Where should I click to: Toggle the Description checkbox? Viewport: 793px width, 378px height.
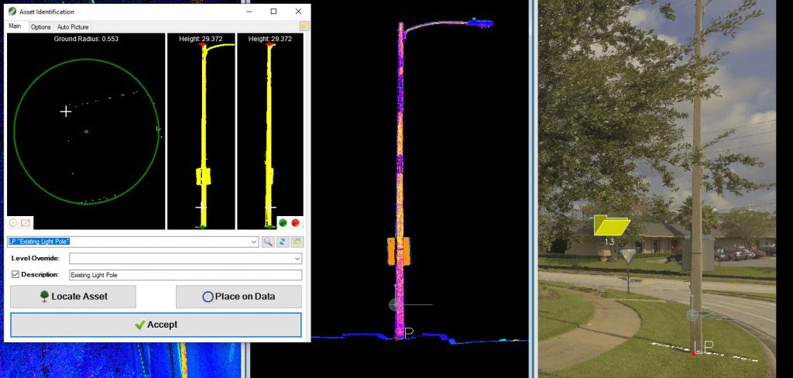[15, 274]
